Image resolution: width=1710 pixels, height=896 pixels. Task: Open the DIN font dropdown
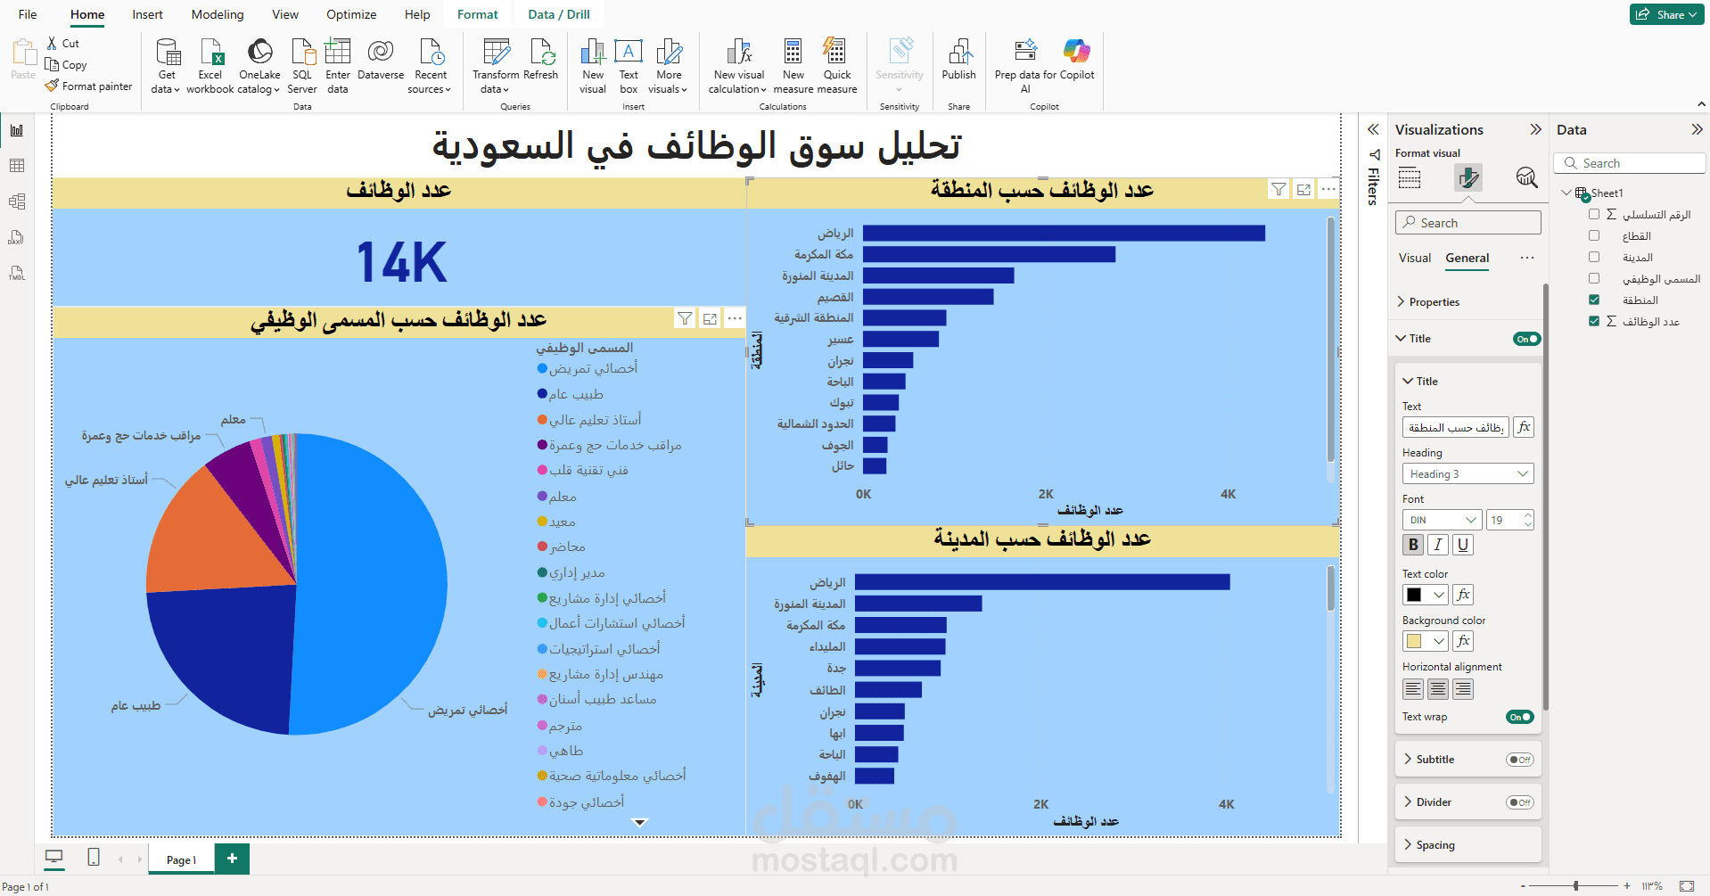1442,520
